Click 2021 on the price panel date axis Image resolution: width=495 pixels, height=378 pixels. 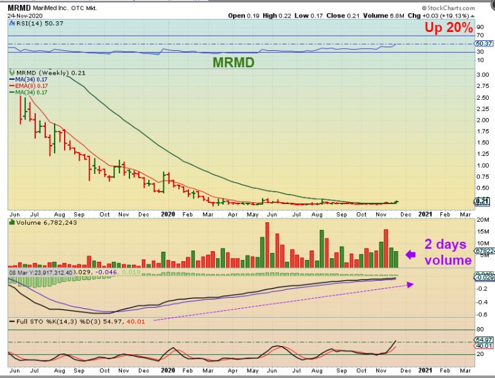[425, 214]
